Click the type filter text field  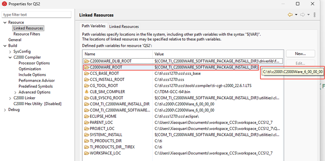(36, 15)
